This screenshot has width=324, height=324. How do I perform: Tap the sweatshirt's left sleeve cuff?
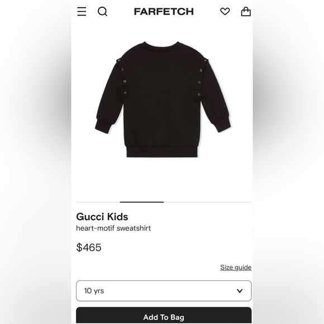pyautogui.click(x=103, y=126)
